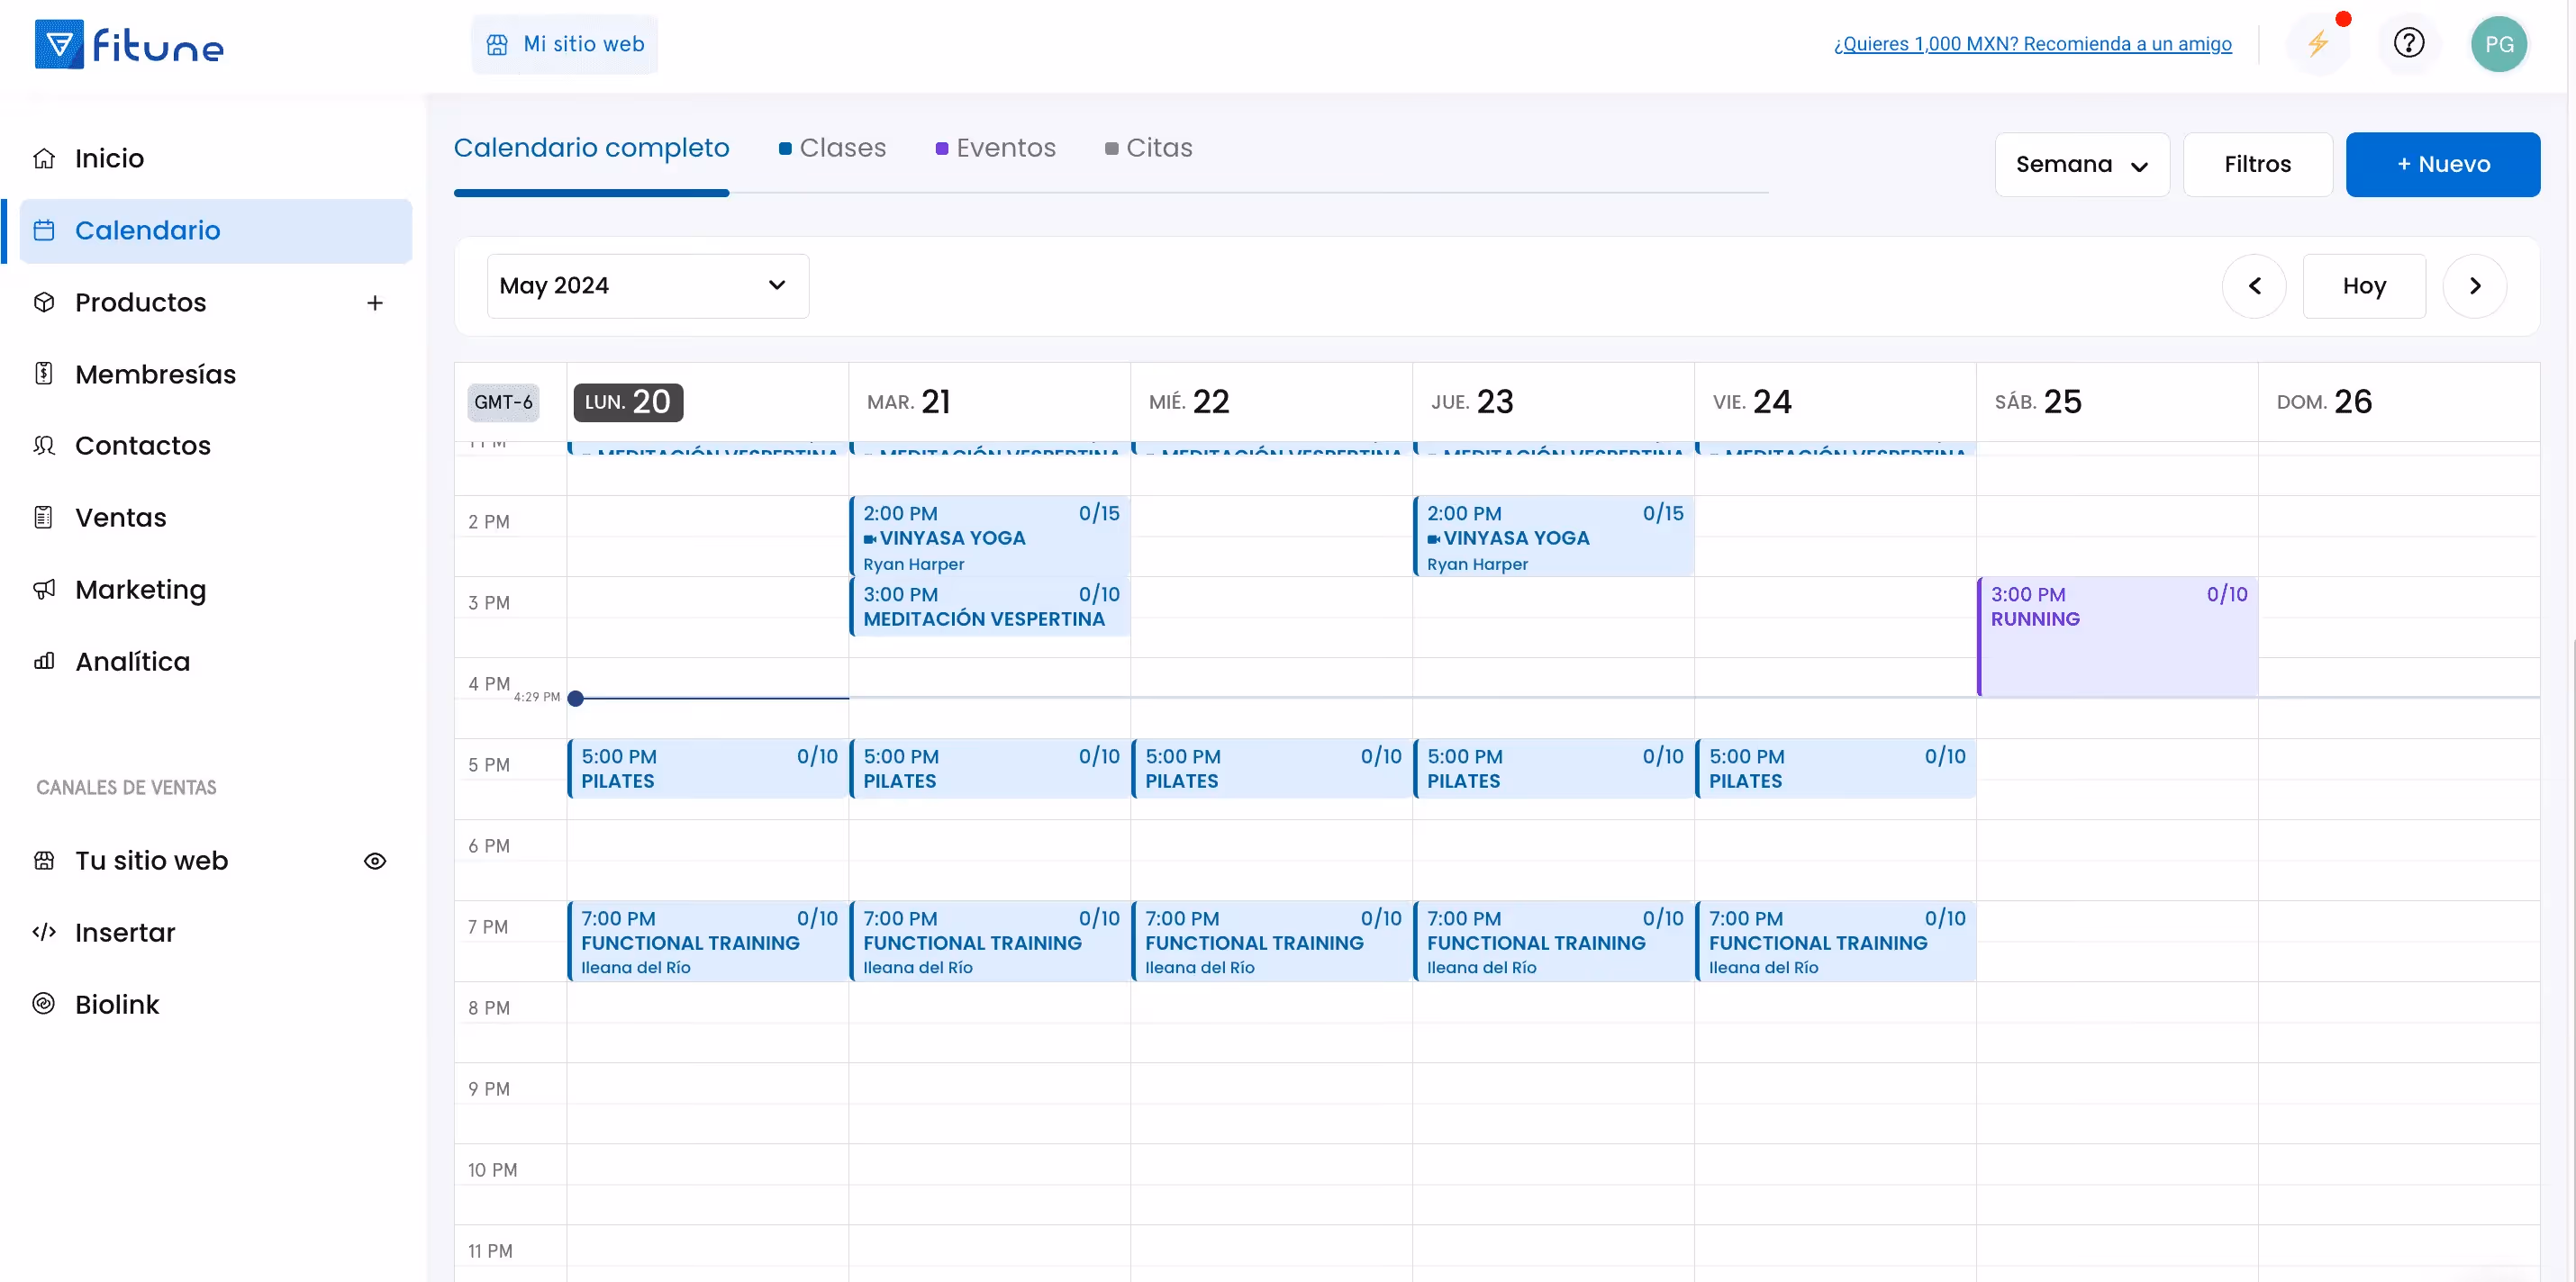Open Tuesday's 2:00 PM Vinyasa Yoga class
The width and height of the screenshot is (2576, 1282).
[990, 537]
